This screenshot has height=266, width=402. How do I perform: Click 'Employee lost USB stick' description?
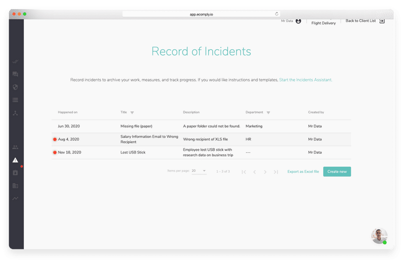pos(208,152)
